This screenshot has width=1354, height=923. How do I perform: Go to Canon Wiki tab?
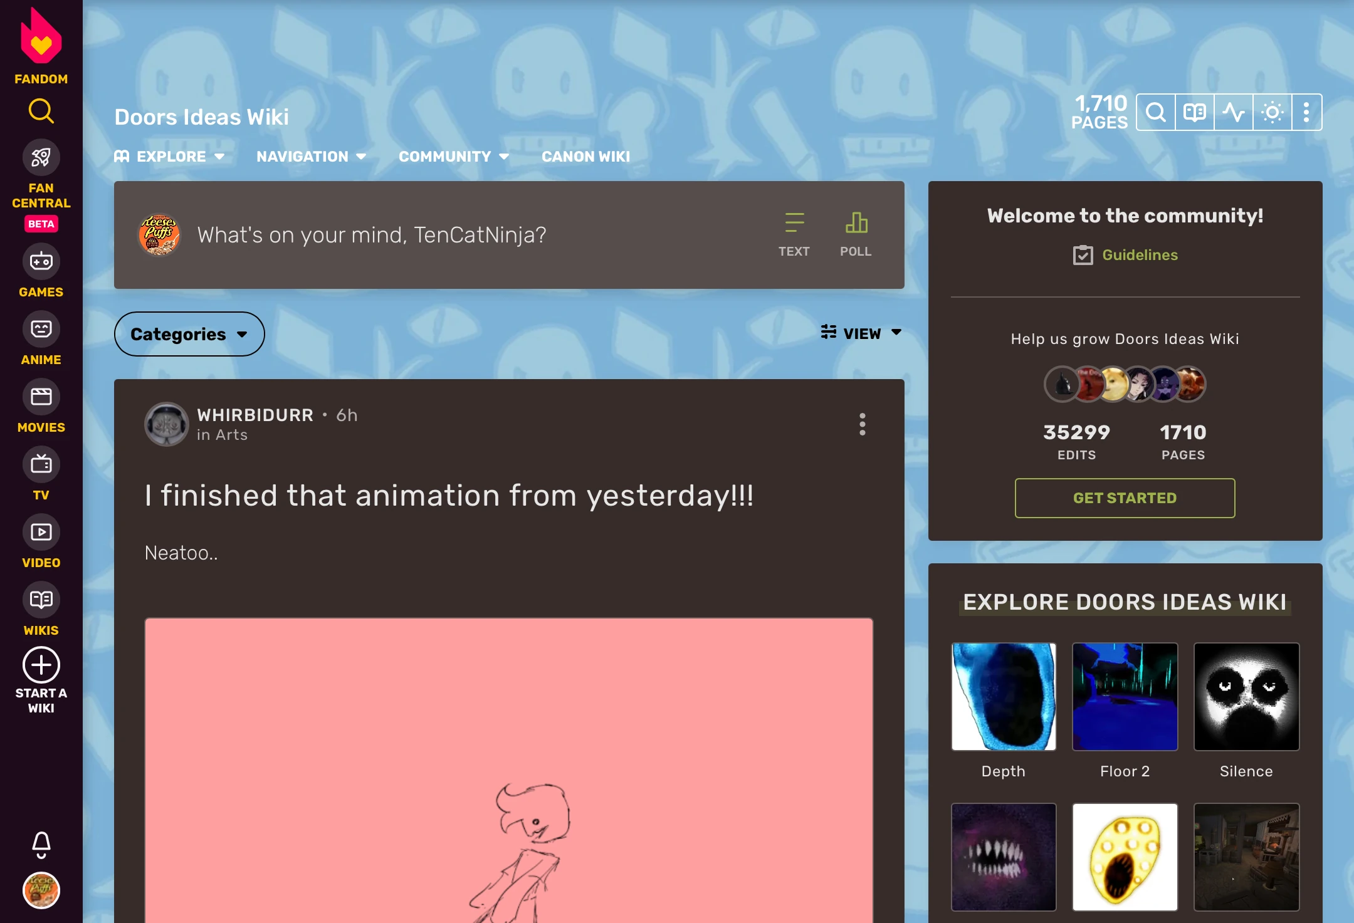point(585,157)
